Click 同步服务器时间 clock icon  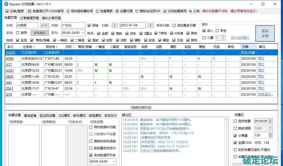tap(68, 11)
